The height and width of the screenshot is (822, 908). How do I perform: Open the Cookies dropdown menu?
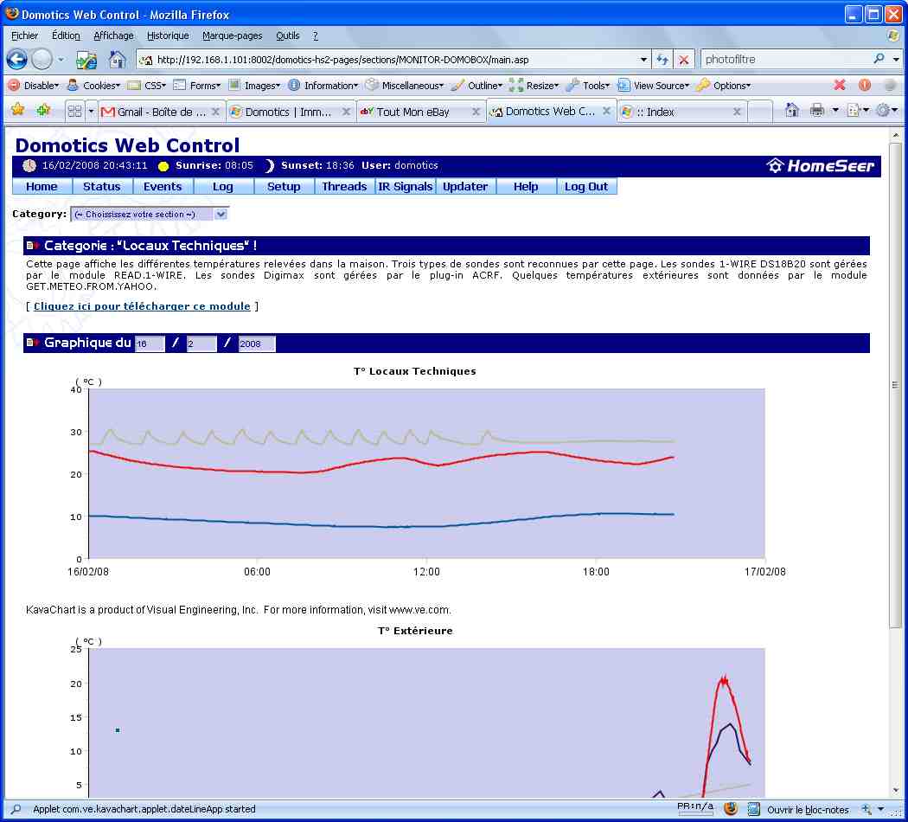coord(93,85)
